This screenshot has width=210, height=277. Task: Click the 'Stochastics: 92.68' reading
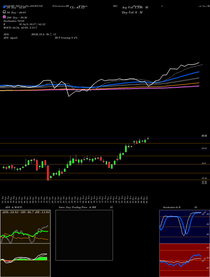click(14, 21)
